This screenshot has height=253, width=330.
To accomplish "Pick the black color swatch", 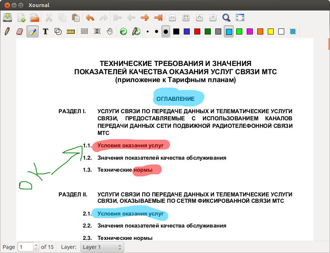I will tap(176, 31).
